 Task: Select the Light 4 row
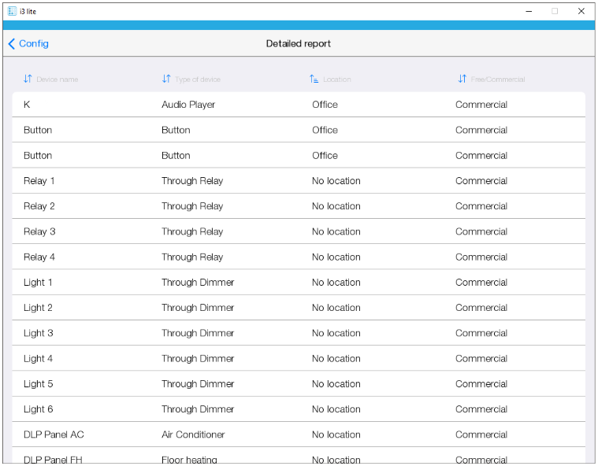pyautogui.click(x=299, y=359)
